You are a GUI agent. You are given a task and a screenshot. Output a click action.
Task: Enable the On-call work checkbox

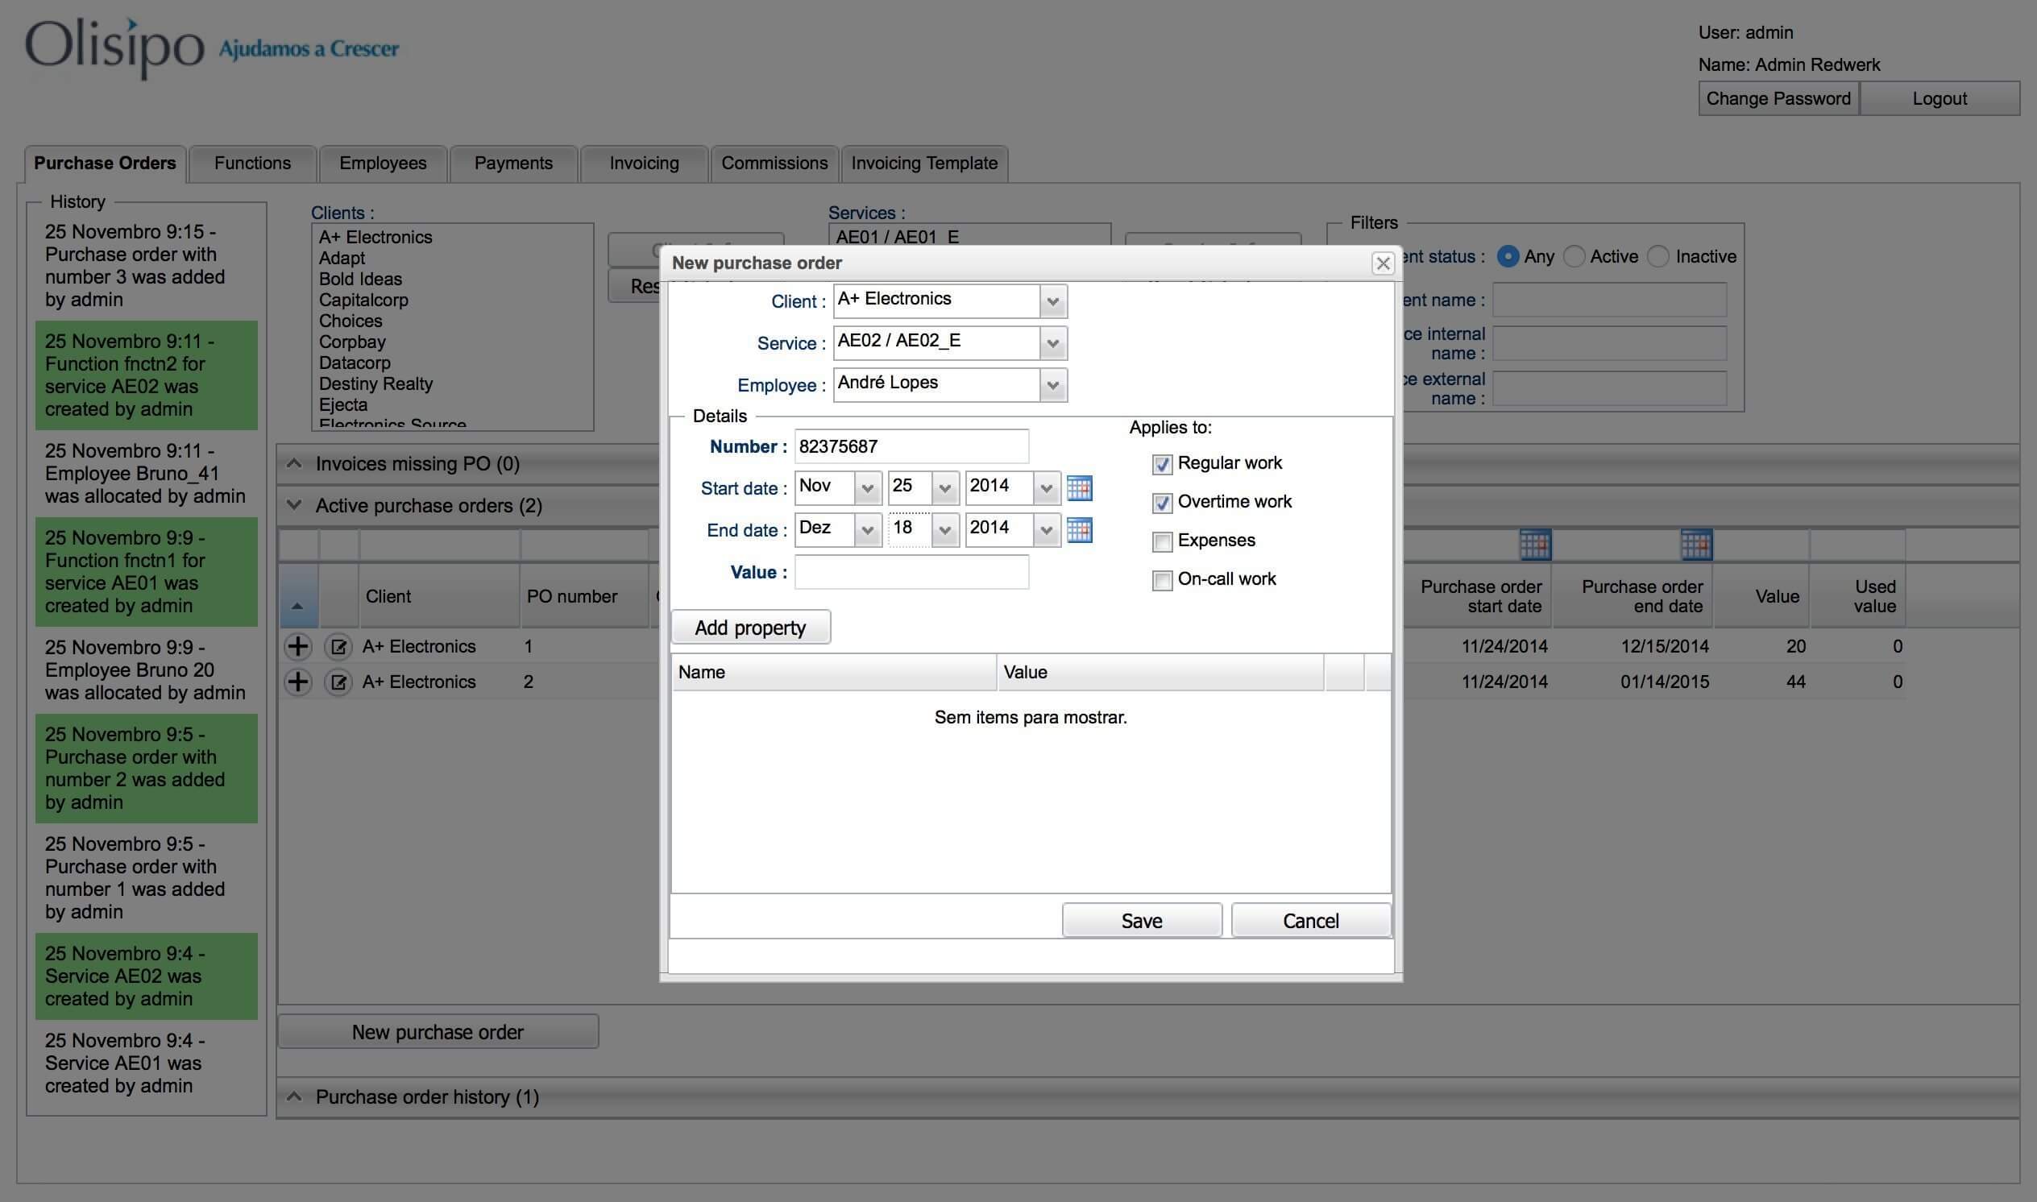(1161, 581)
